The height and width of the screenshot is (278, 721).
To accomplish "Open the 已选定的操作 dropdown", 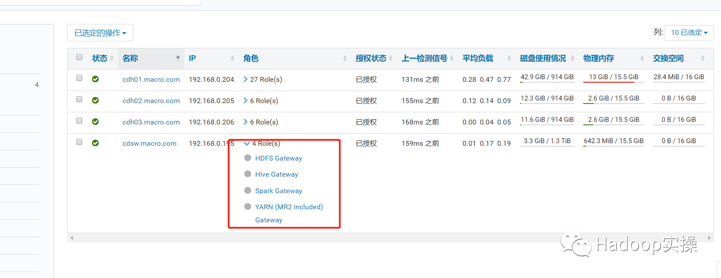I will click(100, 33).
